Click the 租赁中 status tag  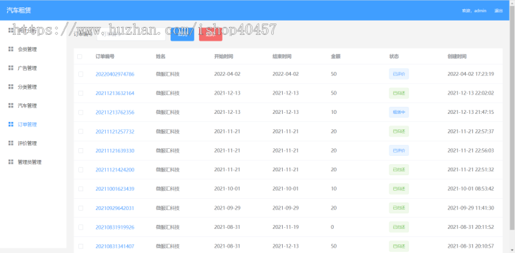pos(399,112)
